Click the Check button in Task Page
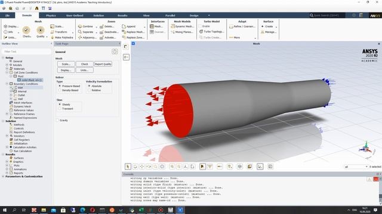 85,64
